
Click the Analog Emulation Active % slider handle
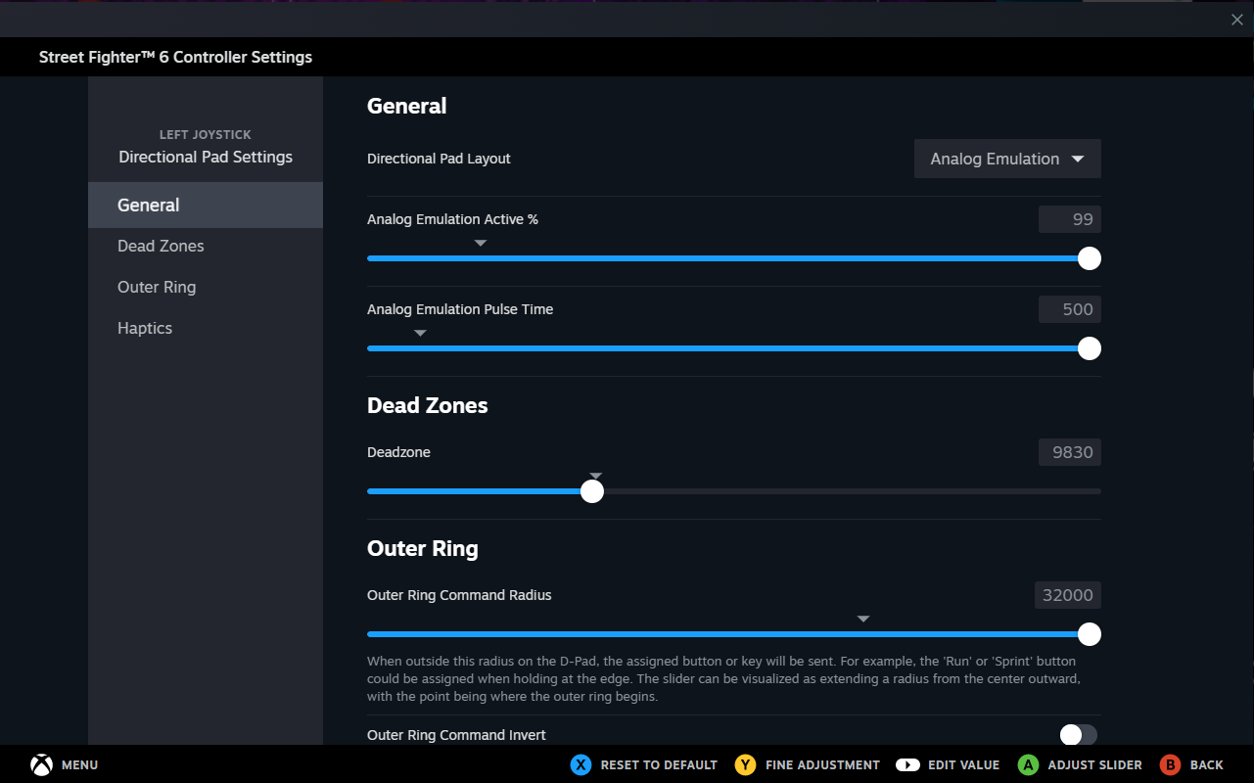click(1089, 258)
